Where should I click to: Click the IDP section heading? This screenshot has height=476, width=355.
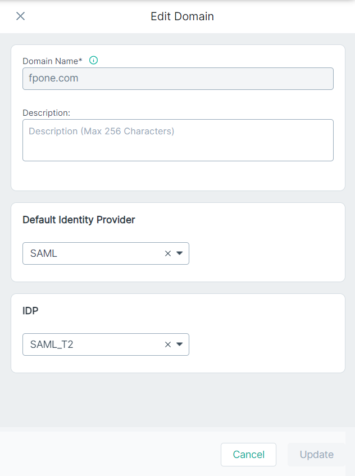pos(30,311)
